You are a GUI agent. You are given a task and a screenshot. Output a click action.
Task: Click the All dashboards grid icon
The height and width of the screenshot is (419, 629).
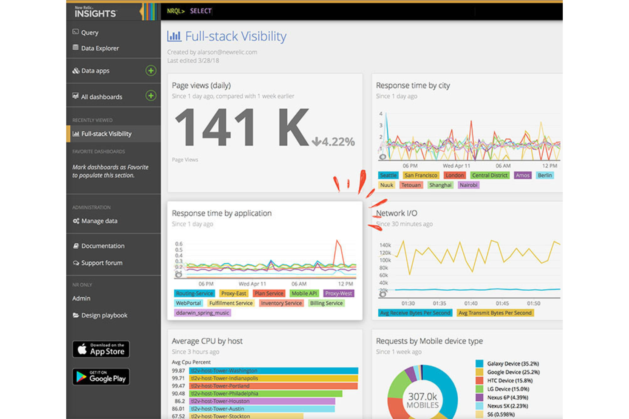[75, 96]
